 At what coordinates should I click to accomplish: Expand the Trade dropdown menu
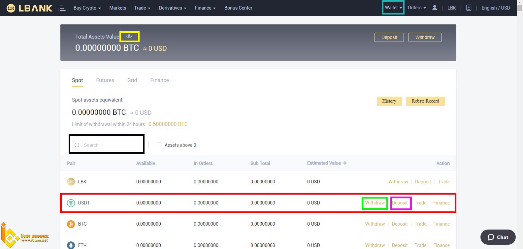tap(142, 8)
